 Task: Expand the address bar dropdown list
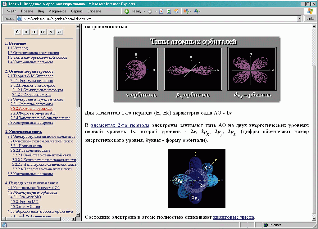coord(299,19)
